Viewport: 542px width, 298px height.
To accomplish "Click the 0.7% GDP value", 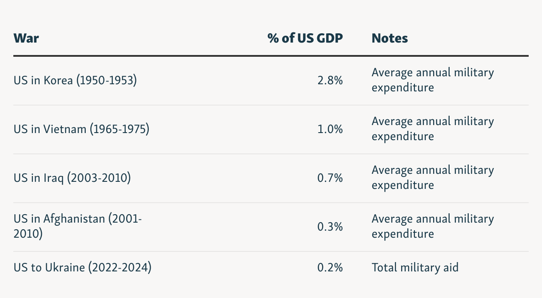I will 330,178.
